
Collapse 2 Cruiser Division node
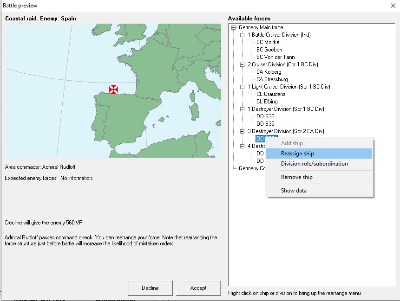click(x=243, y=64)
